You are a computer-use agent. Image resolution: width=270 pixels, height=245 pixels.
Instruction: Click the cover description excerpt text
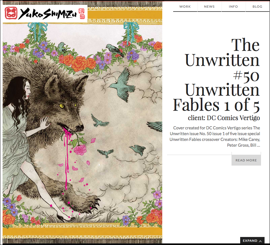215,136
